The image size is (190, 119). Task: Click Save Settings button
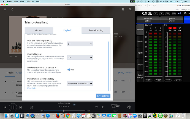tap(103, 96)
